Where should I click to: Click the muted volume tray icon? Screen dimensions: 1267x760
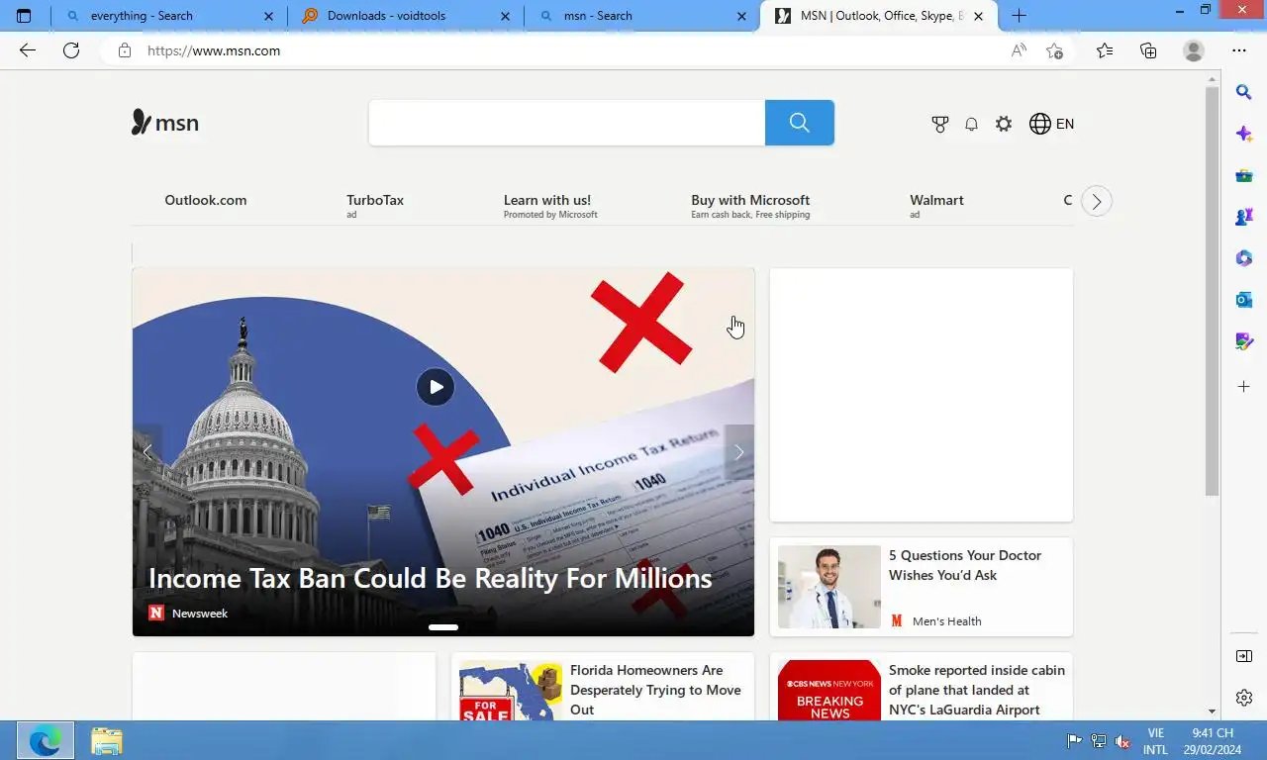click(1122, 741)
